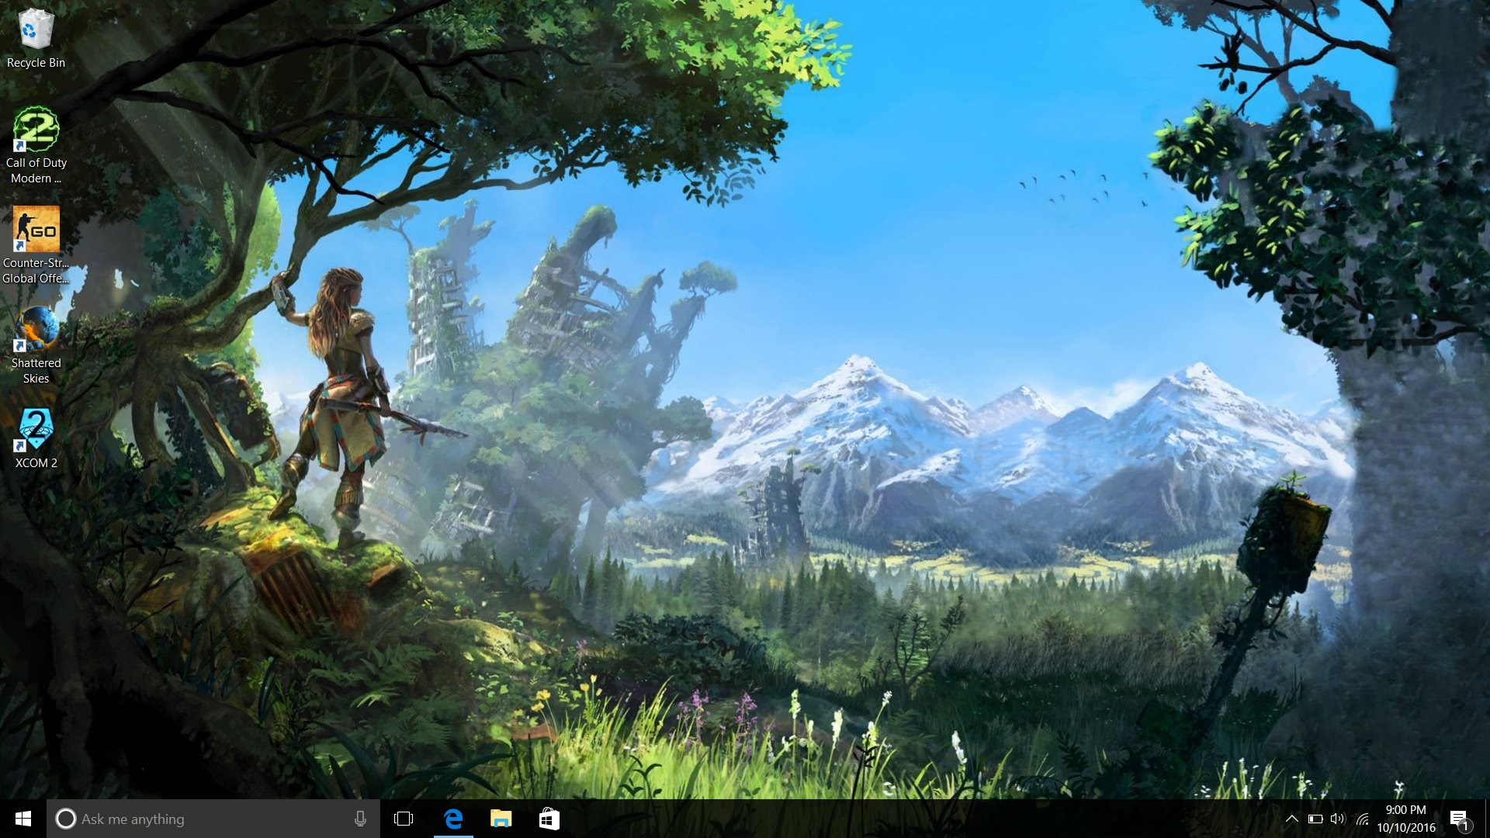1490x838 pixels.
Task: Open Task View from the taskbar
Action: tap(404, 819)
